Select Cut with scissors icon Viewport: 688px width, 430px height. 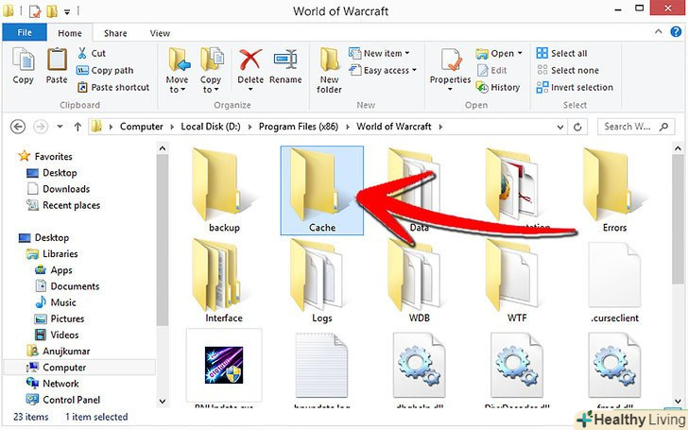pyautogui.click(x=92, y=53)
